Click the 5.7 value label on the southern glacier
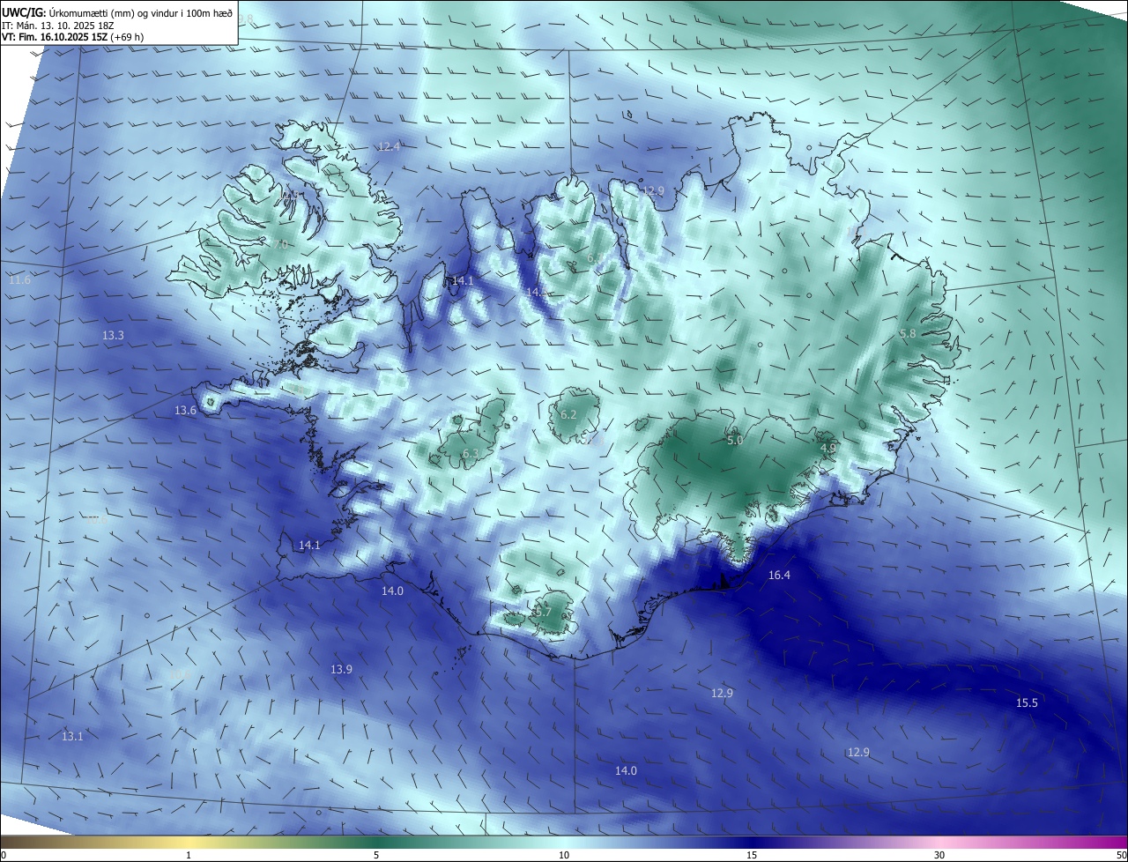 543,612
